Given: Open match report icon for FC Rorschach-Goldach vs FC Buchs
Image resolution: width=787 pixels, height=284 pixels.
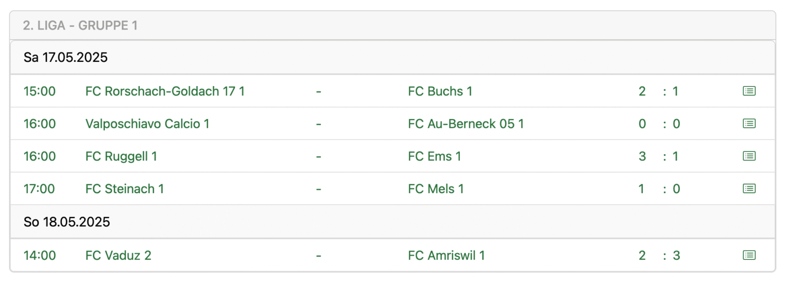Looking at the screenshot, I should point(749,91).
